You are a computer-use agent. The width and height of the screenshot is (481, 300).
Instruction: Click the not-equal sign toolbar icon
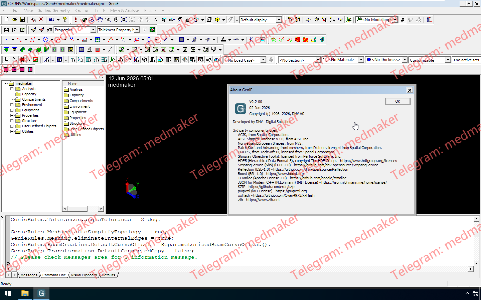pos(111,50)
